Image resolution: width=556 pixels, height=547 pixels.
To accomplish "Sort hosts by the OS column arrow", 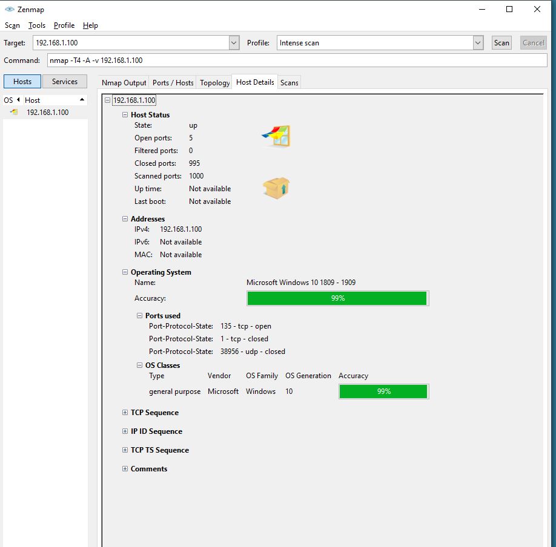I will (18, 100).
